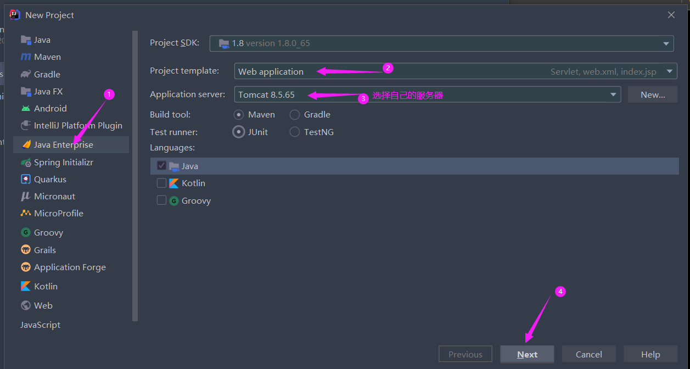This screenshot has height=369, width=690.
Task: Select Java Enterprise project type
Action: tap(71, 144)
